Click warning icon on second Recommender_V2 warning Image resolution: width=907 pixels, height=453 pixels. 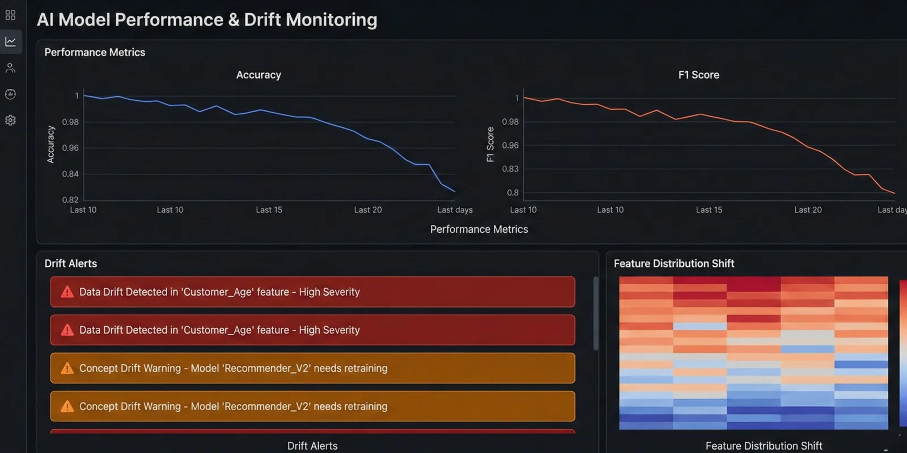pos(67,406)
